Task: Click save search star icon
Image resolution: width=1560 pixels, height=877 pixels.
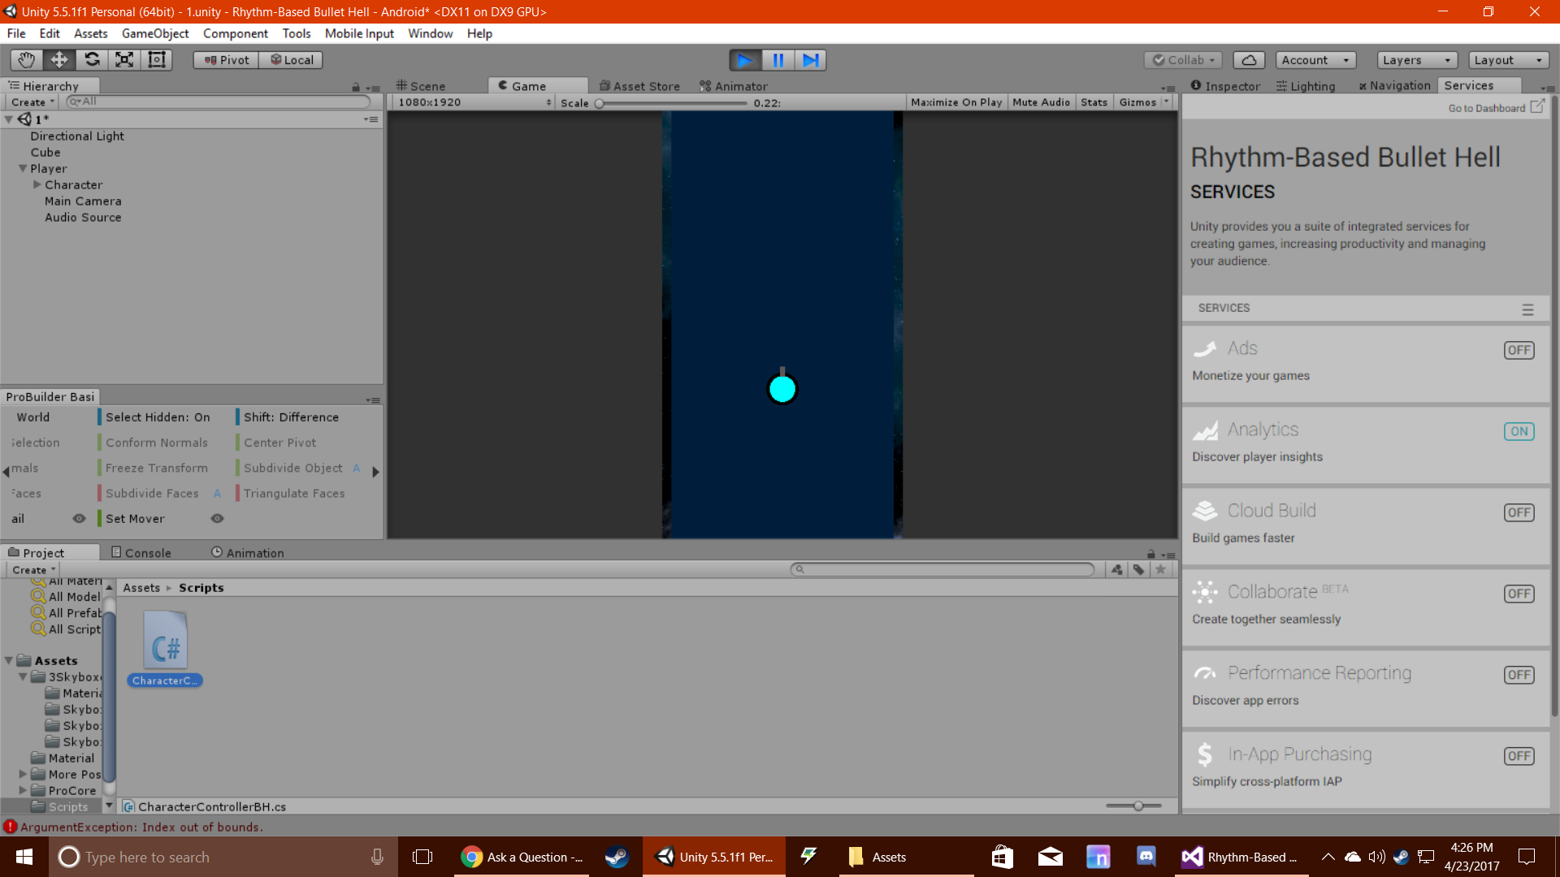Action: [x=1161, y=569]
